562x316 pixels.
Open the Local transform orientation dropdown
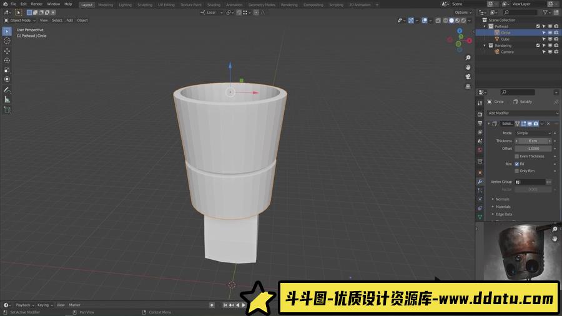pyautogui.click(x=212, y=12)
